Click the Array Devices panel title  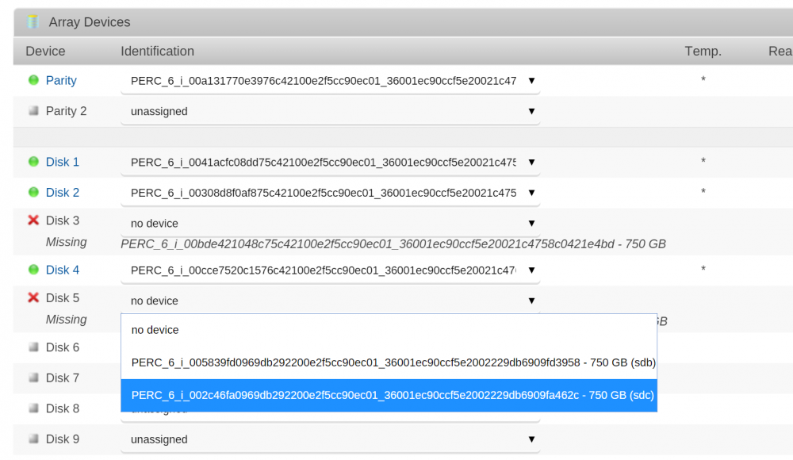coord(90,22)
